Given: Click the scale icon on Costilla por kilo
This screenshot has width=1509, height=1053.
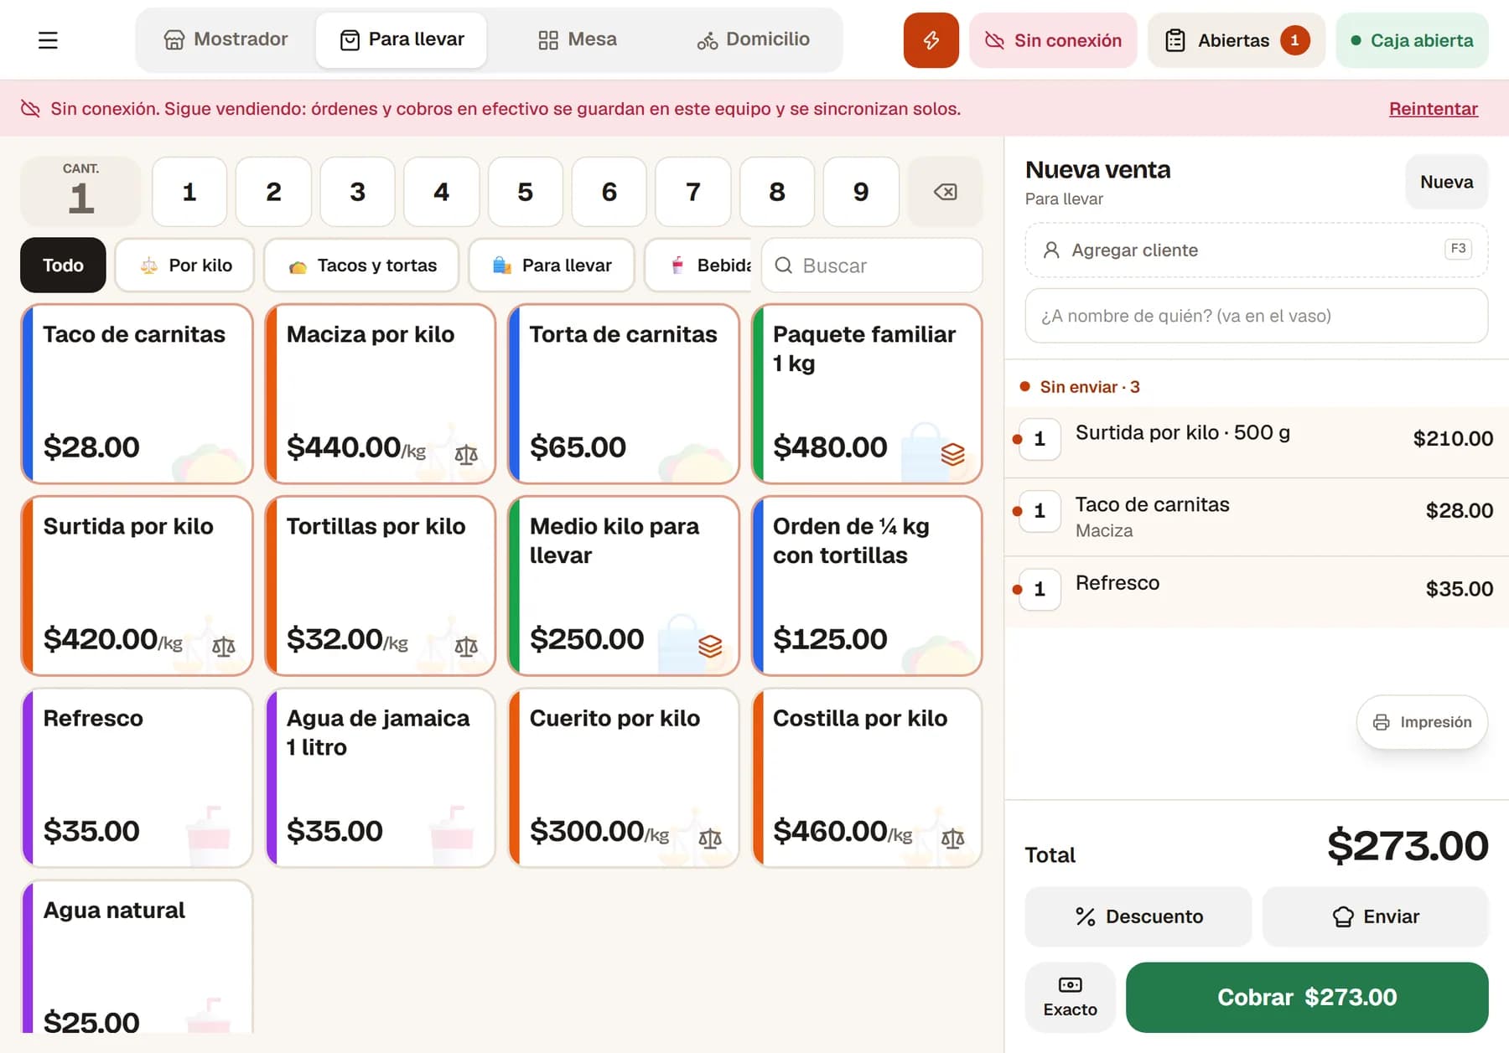Looking at the screenshot, I should click(x=952, y=838).
